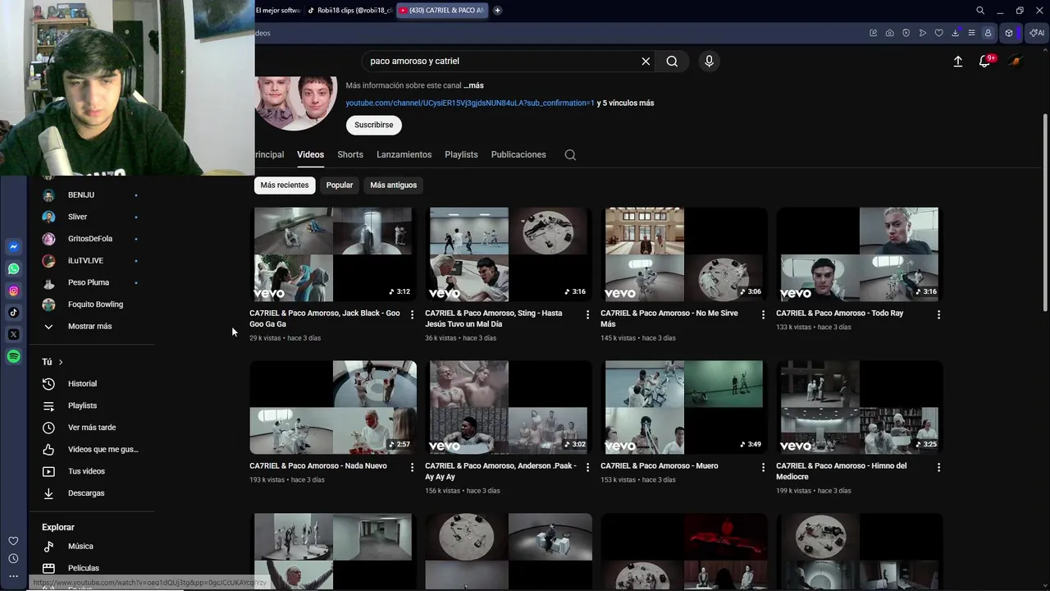
Task: Open 'Nada Nuevo' video thumbnail
Action: (x=333, y=408)
